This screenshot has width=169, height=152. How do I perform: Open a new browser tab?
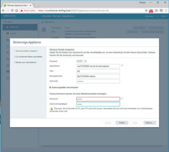tap(36, 6)
